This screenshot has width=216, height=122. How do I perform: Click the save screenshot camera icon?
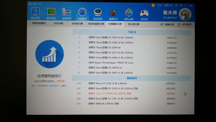tap(179, 24)
